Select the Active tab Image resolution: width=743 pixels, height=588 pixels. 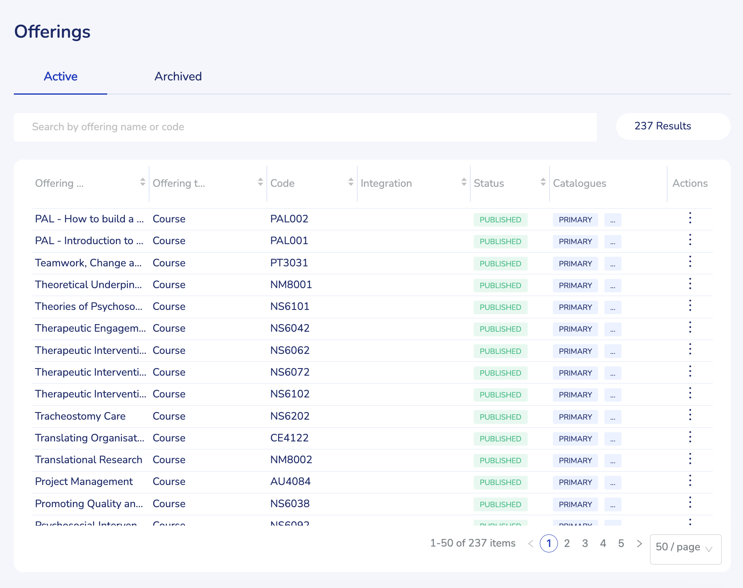click(61, 76)
